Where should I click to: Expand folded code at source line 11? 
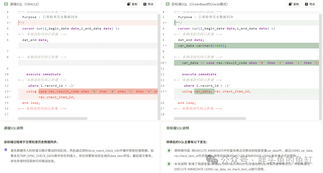42,80
